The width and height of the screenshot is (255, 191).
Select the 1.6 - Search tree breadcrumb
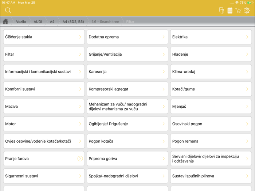coord(105,21)
